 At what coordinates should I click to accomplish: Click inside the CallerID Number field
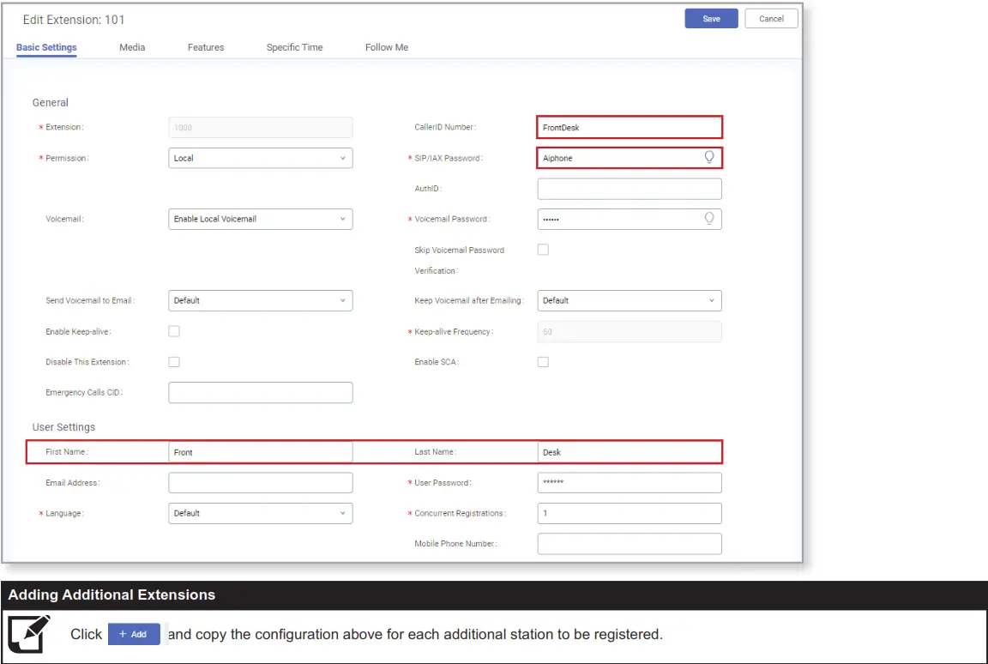point(630,126)
